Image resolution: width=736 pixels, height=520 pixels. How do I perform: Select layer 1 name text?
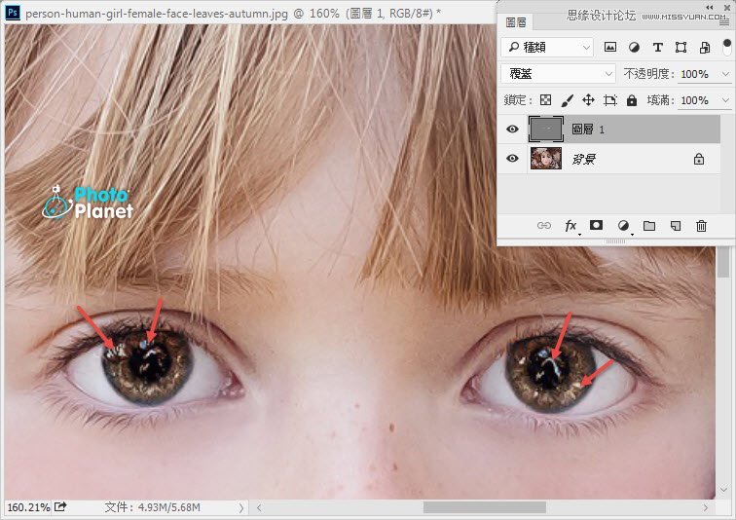[588, 130]
